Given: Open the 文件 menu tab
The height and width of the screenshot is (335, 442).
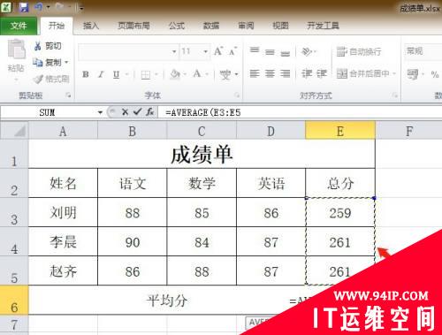Looking at the screenshot, I should [19, 26].
